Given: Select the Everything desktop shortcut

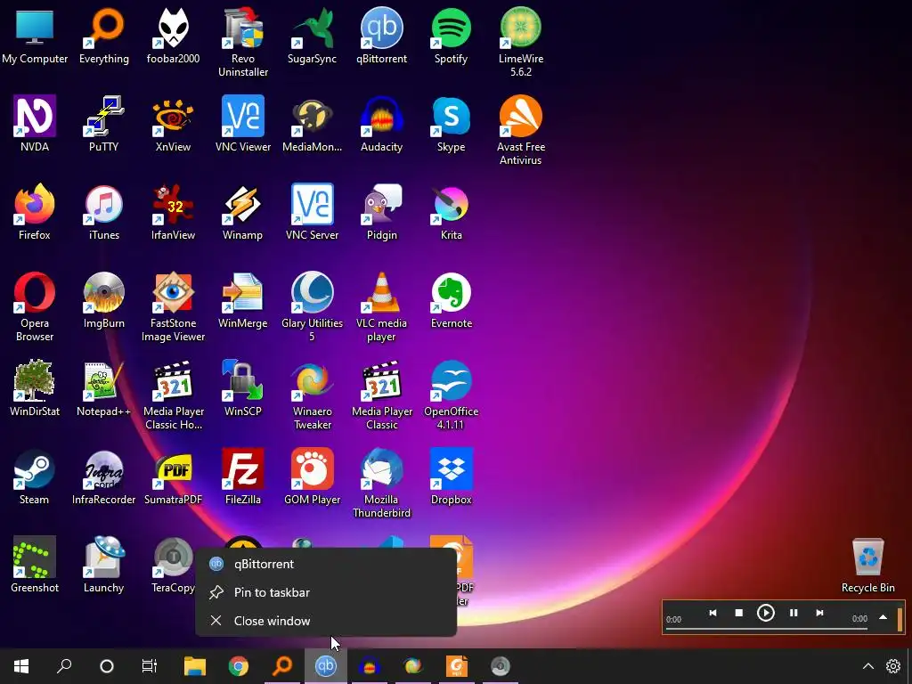Looking at the screenshot, I should click(x=104, y=37).
